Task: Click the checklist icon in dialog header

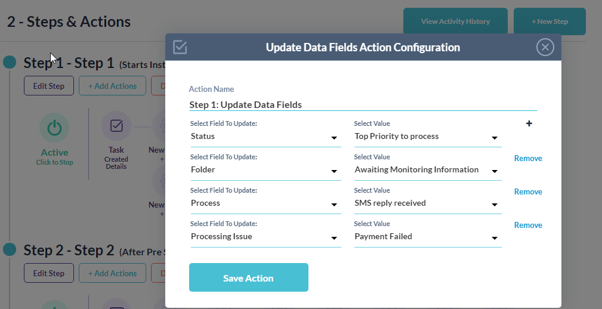Action: point(180,47)
